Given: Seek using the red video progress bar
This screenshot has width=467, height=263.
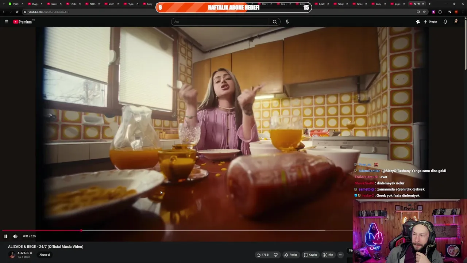Looking at the screenshot, I should coord(177,230).
